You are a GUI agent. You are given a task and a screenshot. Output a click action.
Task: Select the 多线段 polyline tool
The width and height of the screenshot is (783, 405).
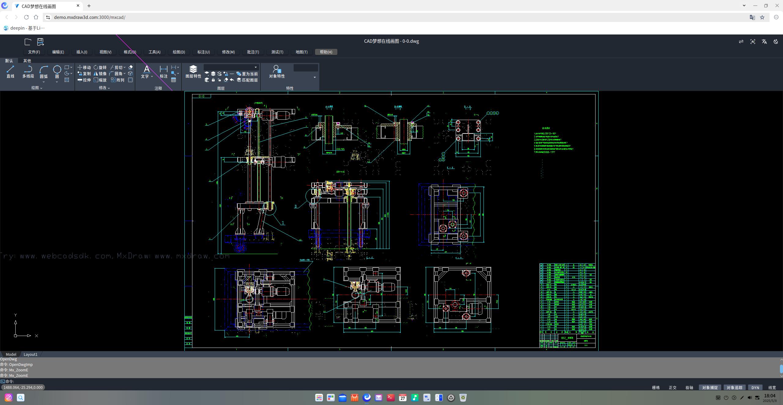point(28,72)
